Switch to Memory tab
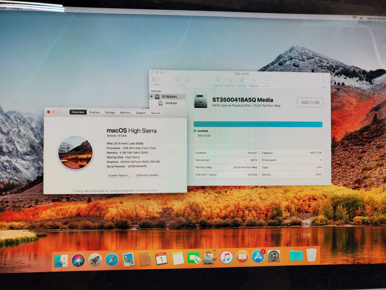Image resolution: width=386 pixels, height=290 pixels. (x=125, y=113)
